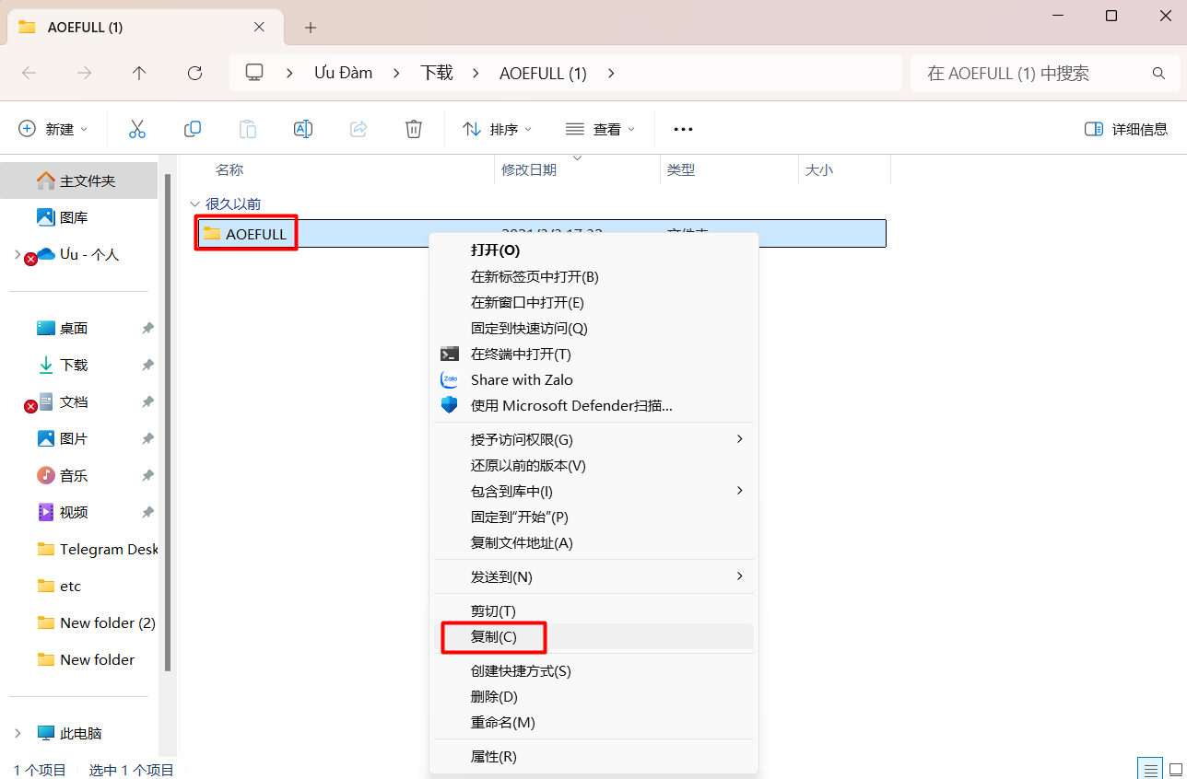Choose 属性(R) from context menu
Viewport: 1187px width, 779px height.
click(x=593, y=757)
